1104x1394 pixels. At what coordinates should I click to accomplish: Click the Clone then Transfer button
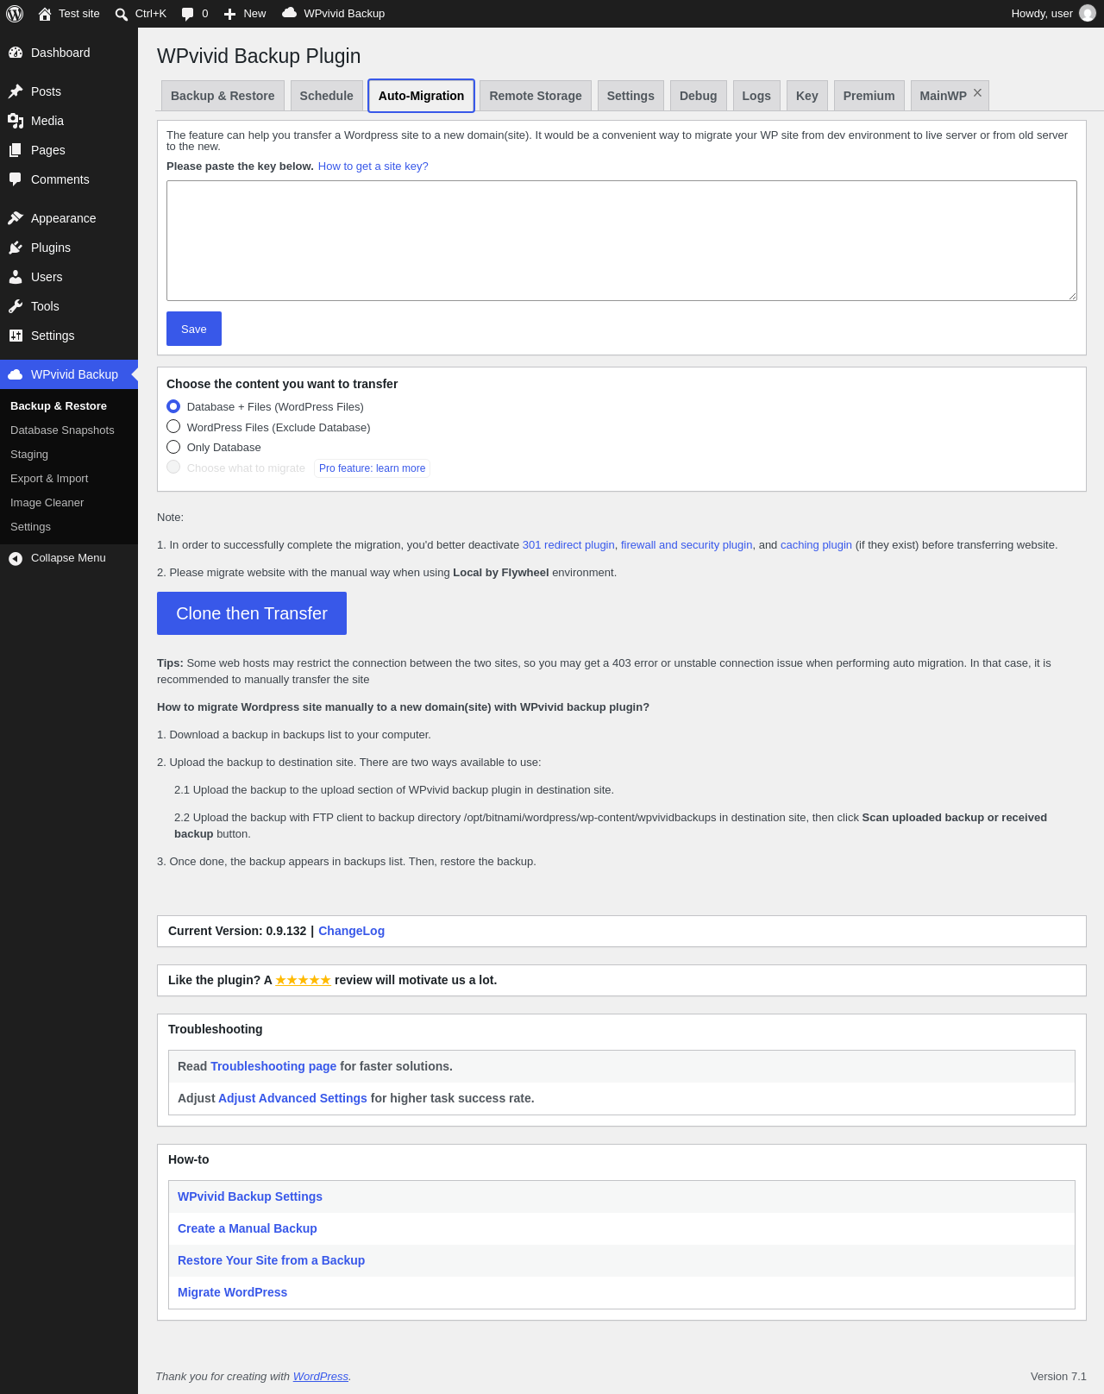[252, 613]
